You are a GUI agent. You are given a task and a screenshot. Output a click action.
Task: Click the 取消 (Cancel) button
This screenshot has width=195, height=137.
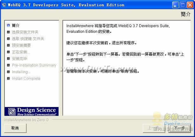(15, 128)
